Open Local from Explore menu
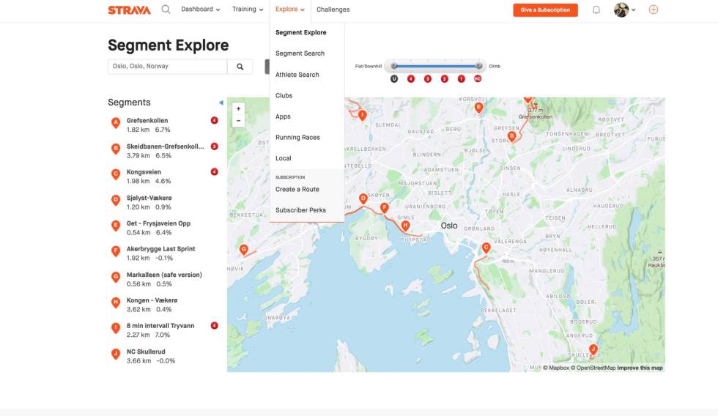718x416 pixels. point(284,158)
